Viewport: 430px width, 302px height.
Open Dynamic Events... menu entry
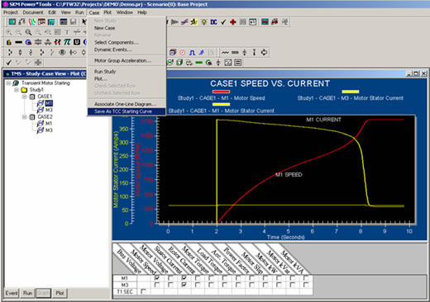pyautogui.click(x=113, y=50)
